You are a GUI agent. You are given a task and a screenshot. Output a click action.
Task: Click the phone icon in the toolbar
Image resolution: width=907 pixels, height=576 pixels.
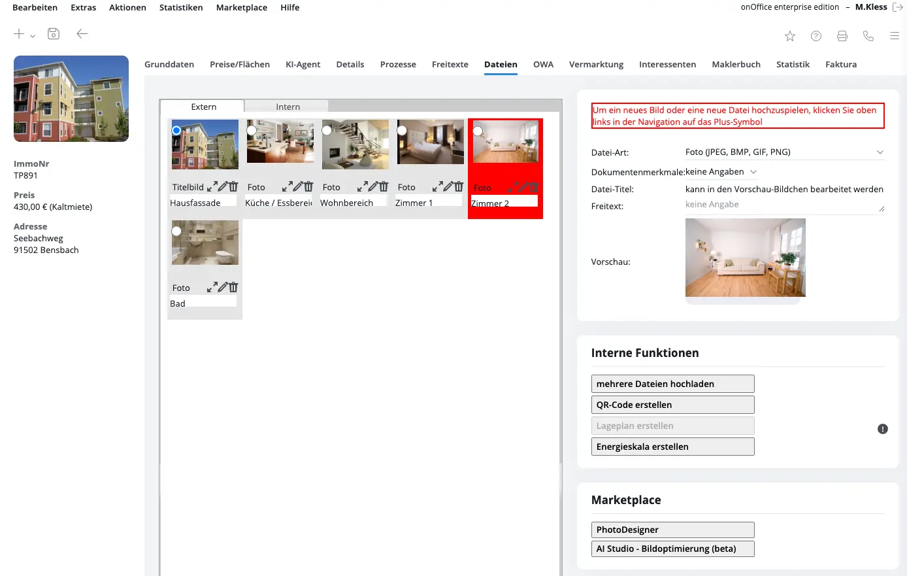click(x=868, y=36)
